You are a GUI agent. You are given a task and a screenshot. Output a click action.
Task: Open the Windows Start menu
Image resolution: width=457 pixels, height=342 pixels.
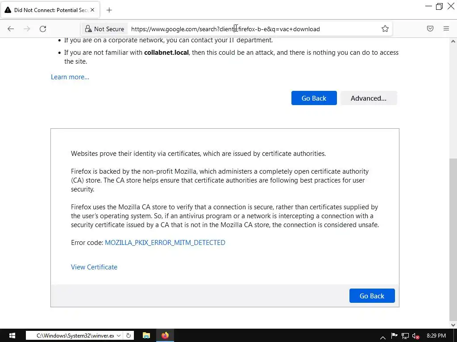click(12, 336)
